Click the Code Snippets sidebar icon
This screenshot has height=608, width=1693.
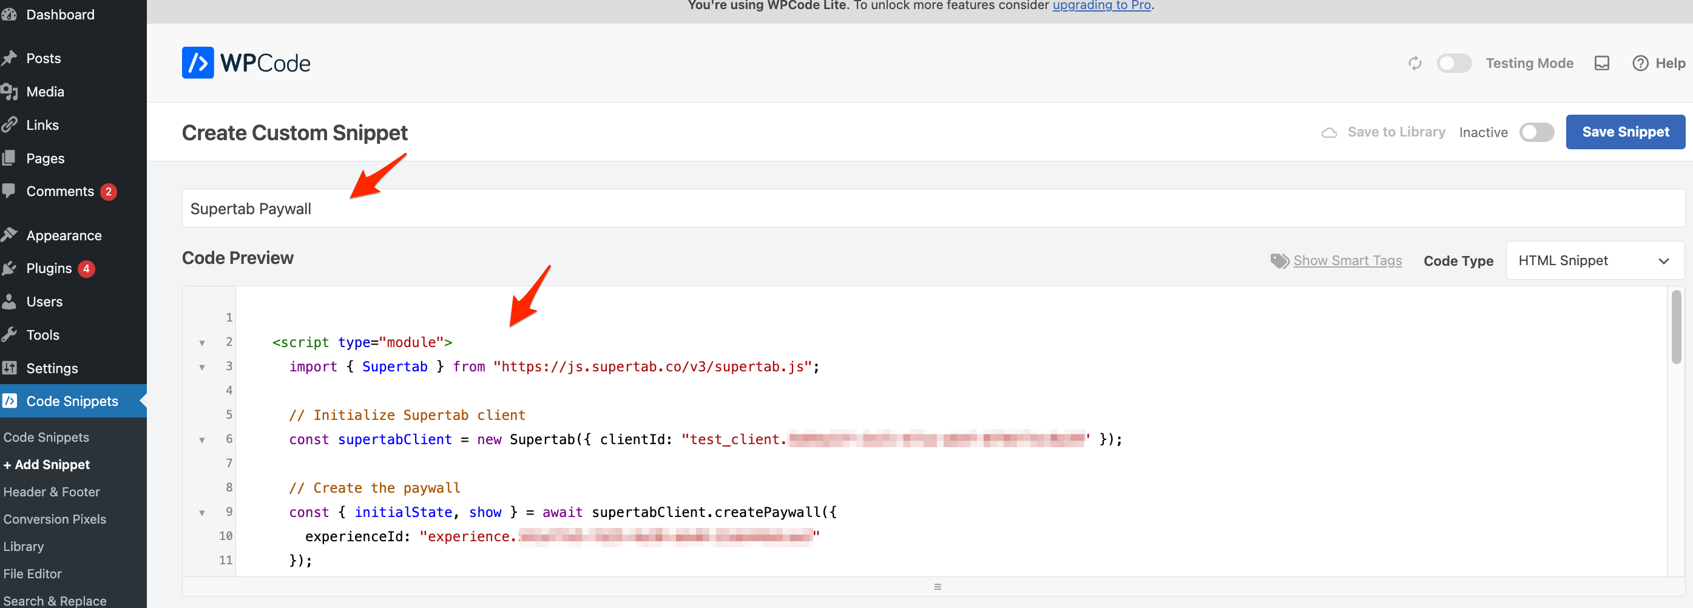(x=9, y=401)
